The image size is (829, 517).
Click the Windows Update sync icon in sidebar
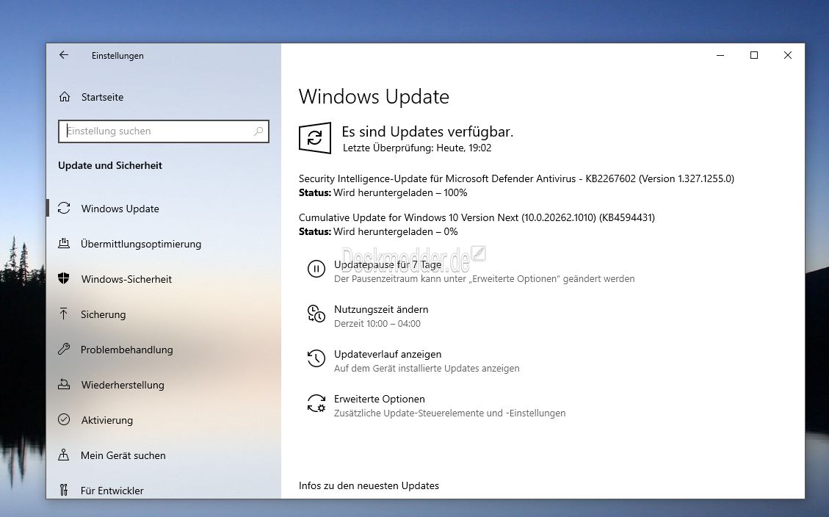point(64,209)
